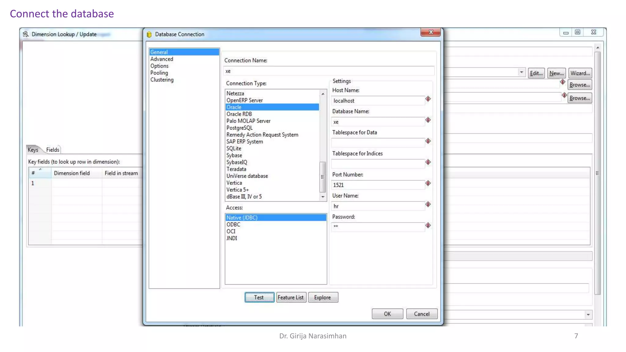
Task: Open connection dropdown left of Edit button
Action: [521, 72]
